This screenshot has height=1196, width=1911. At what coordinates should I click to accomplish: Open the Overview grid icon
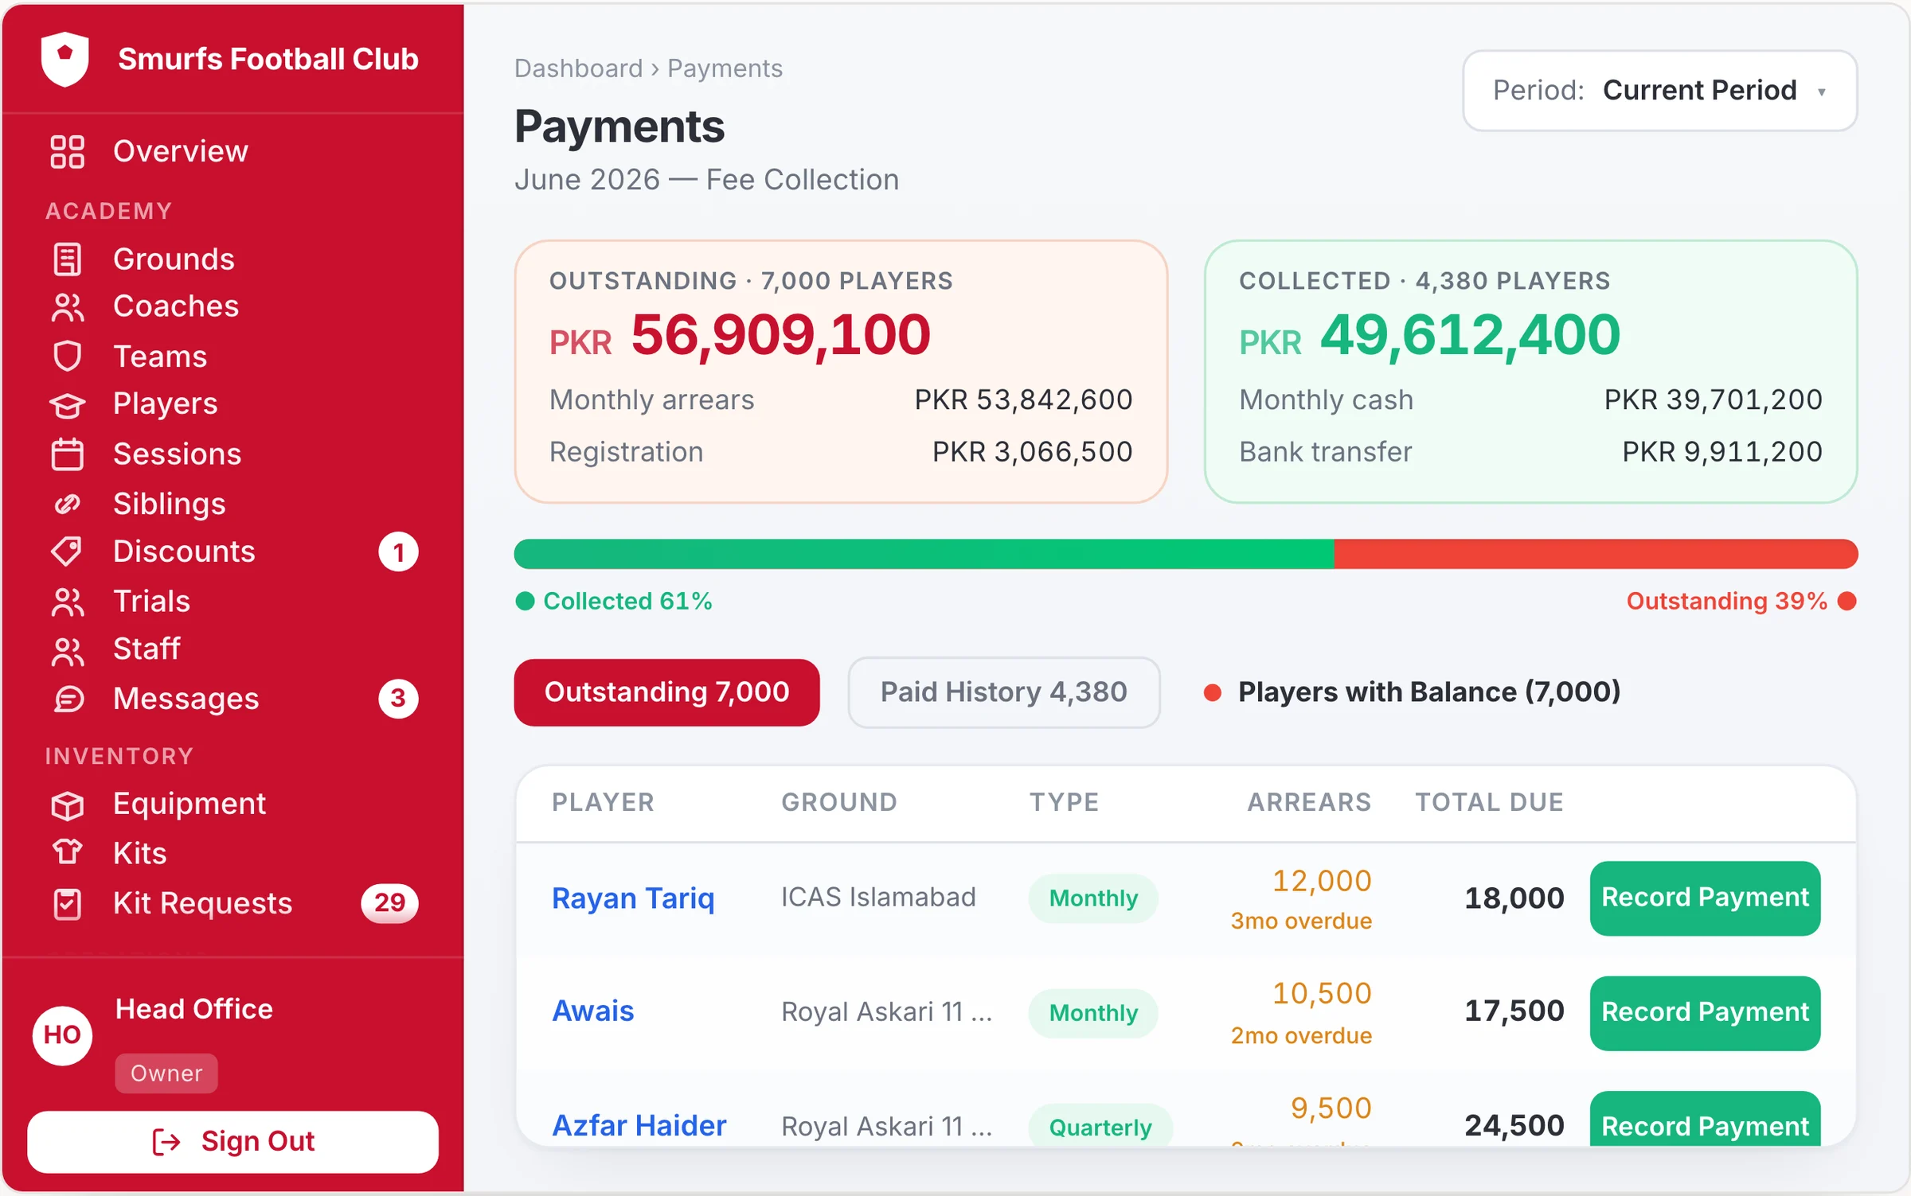pyautogui.click(x=67, y=151)
